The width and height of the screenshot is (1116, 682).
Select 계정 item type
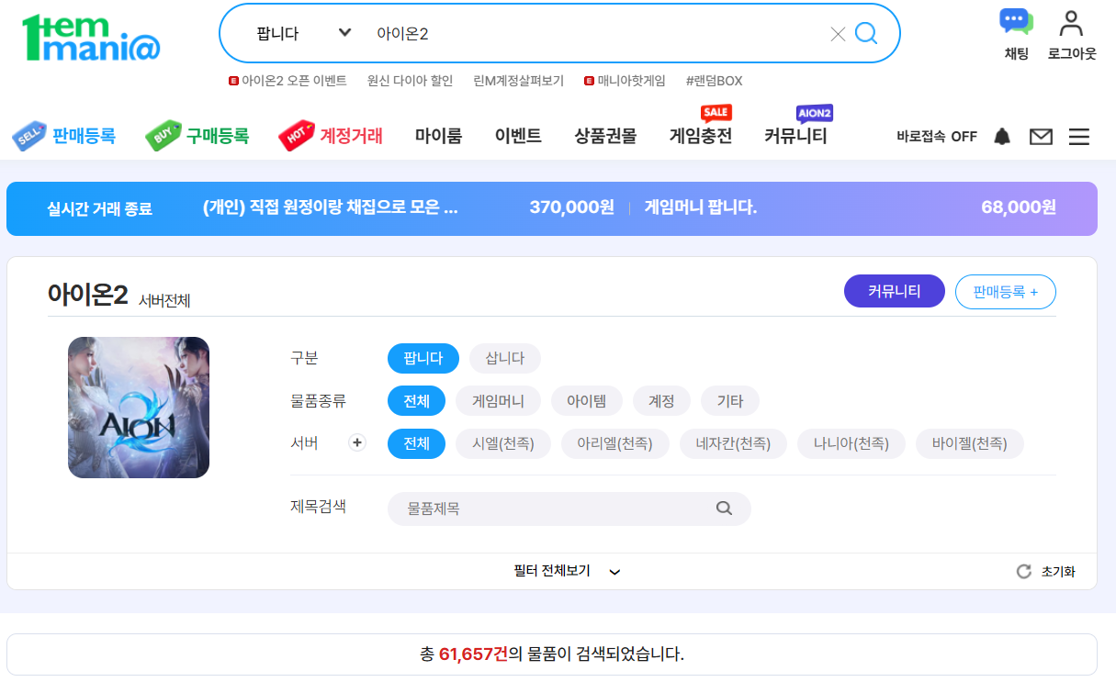[661, 401]
